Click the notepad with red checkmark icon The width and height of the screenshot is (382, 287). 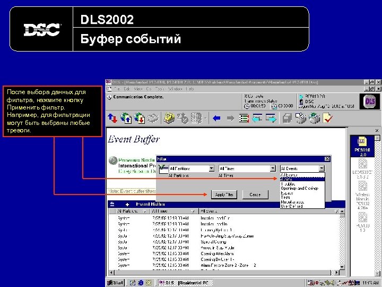(x=327, y=118)
